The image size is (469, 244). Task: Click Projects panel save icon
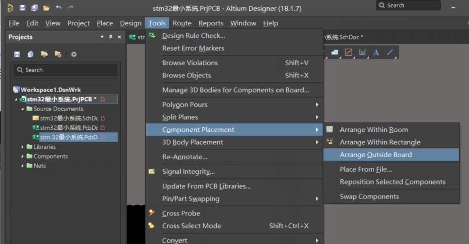17,54
